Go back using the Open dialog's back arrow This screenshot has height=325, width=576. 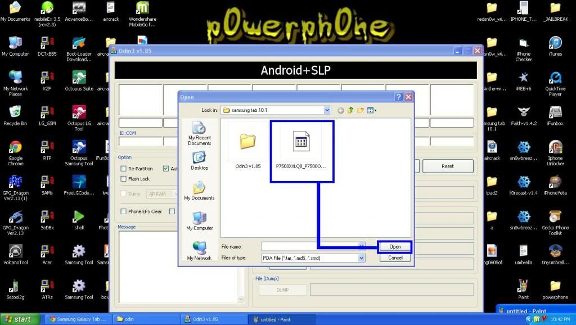tap(340, 110)
